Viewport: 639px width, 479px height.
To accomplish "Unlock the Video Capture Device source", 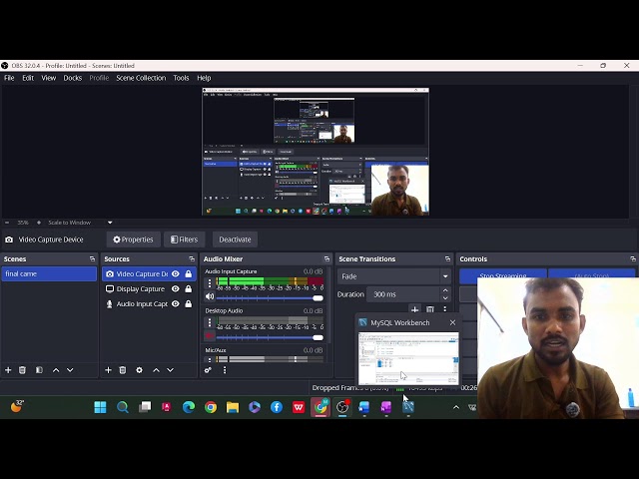I will pyautogui.click(x=189, y=274).
